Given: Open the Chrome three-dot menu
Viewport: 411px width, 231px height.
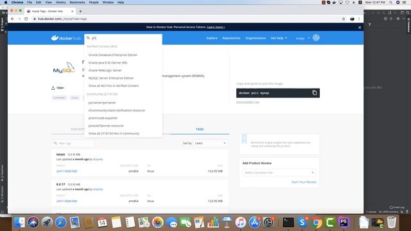Looking at the screenshot, I should 359,19.
